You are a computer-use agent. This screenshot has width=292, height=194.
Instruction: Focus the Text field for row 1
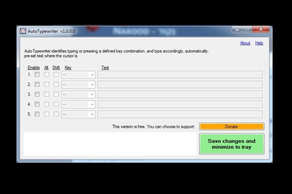pyautogui.click(x=180, y=75)
